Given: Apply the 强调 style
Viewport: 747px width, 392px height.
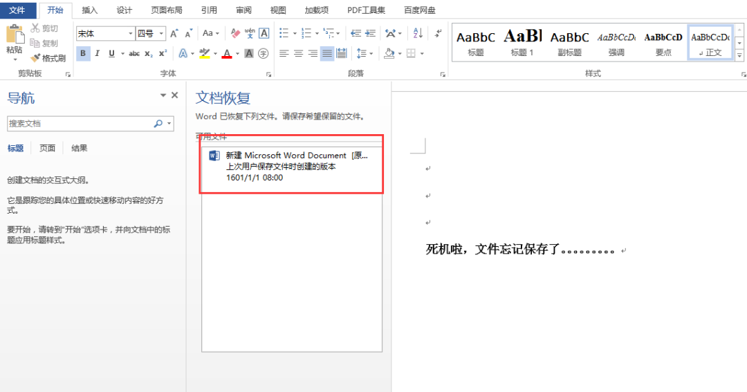Looking at the screenshot, I should point(616,43).
